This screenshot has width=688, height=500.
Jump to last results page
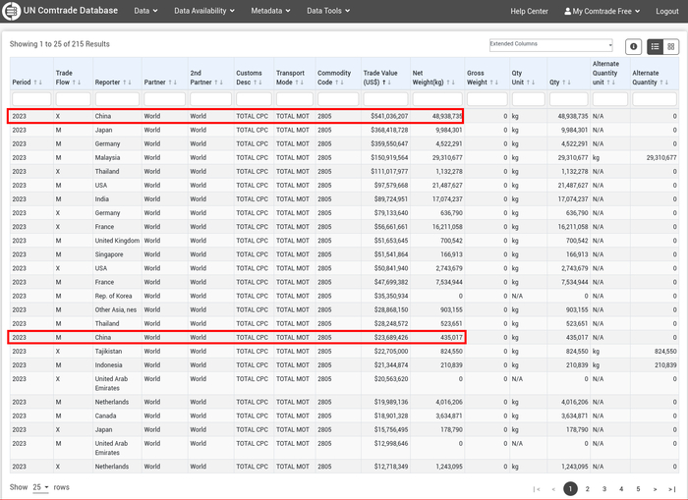pos(671,488)
